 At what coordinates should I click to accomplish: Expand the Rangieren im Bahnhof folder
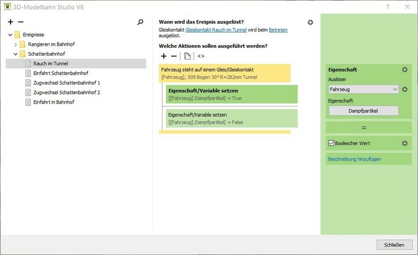(16, 45)
